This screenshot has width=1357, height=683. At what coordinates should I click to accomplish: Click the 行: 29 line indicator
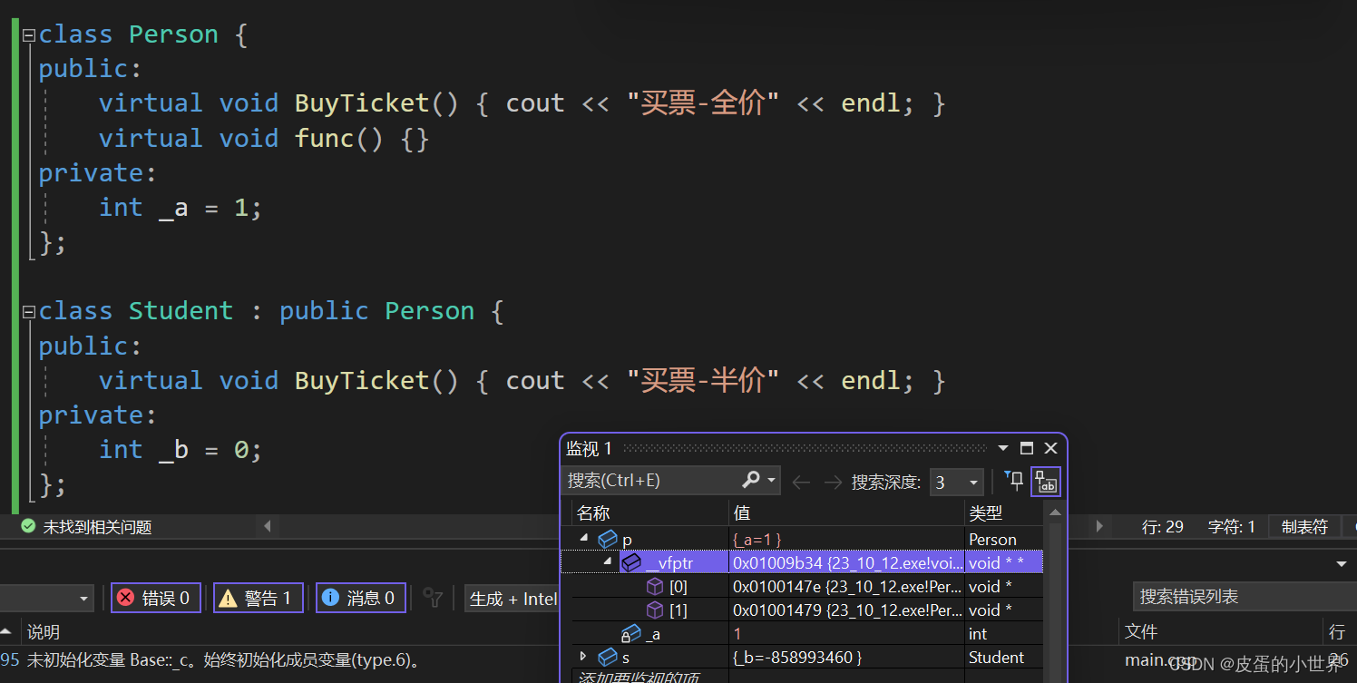click(x=1163, y=527)
